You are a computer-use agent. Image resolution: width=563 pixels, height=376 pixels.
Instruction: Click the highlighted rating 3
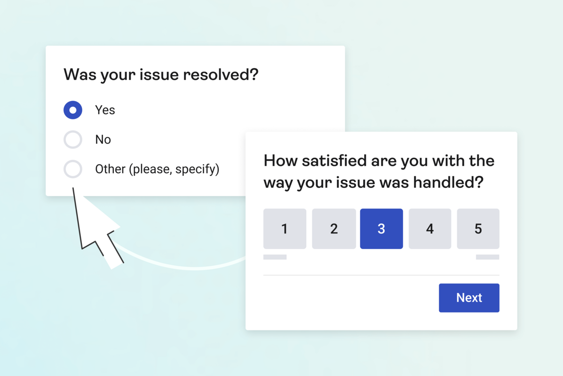(x=381, y=229)
